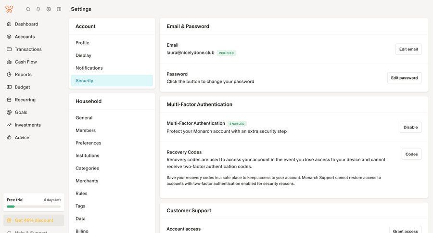Click Edit email button

(408, 49)
